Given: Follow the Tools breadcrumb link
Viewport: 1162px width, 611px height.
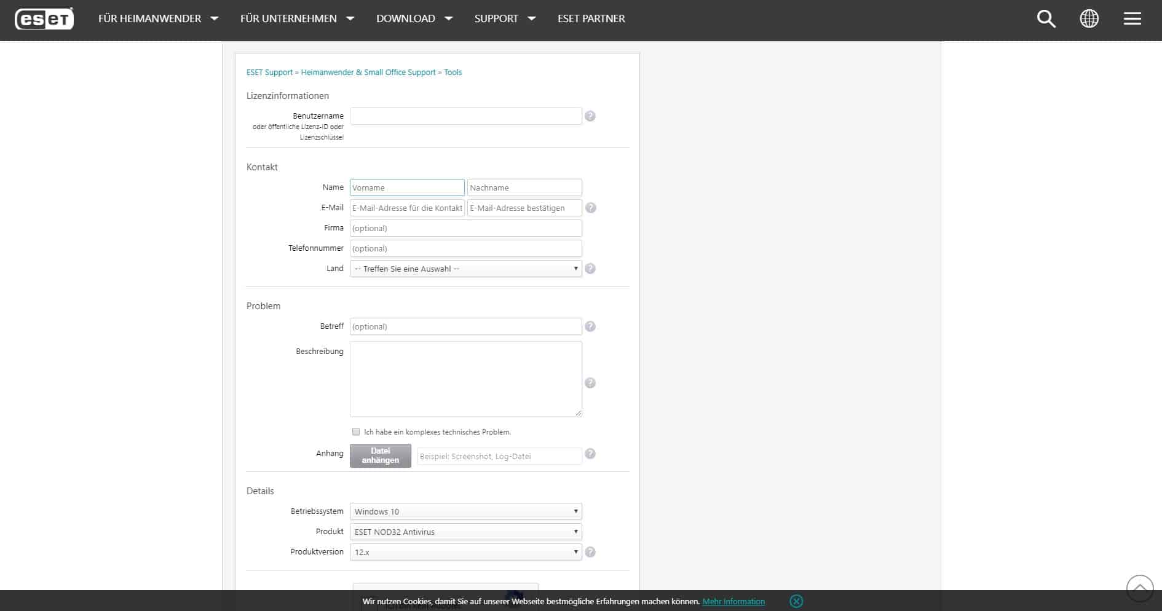Looking at the screenshot, I should (453, 73).
